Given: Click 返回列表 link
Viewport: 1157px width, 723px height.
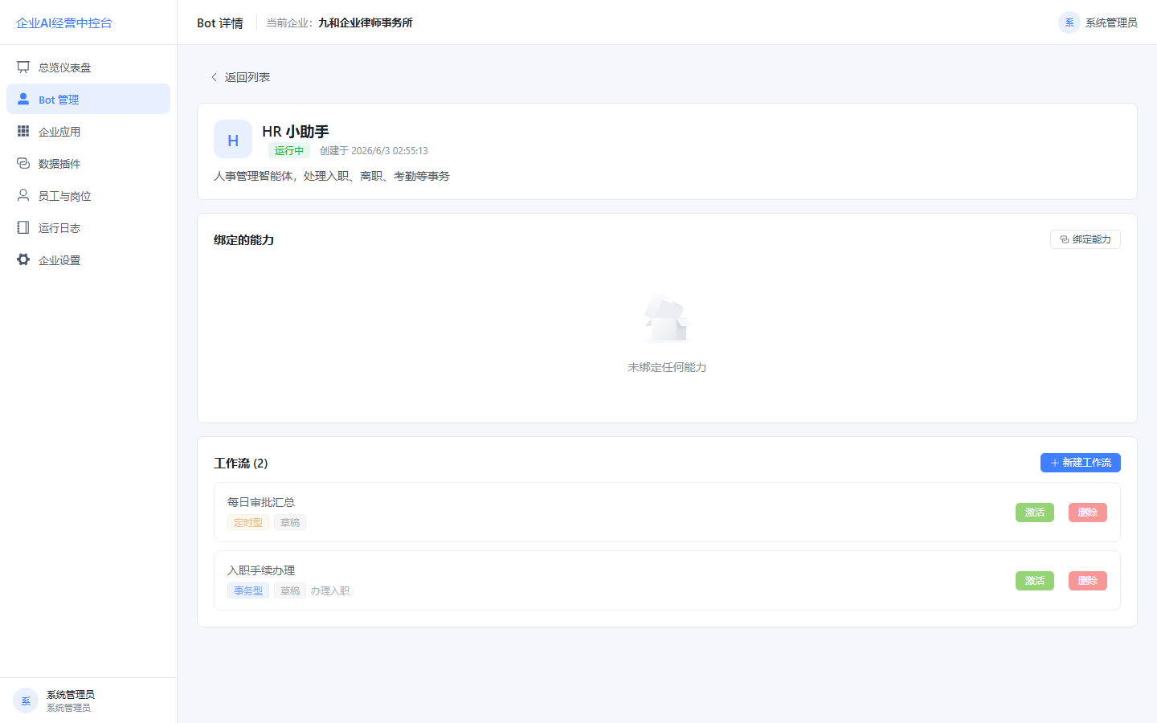Looking at the screenshot, I should pos(239,77).
